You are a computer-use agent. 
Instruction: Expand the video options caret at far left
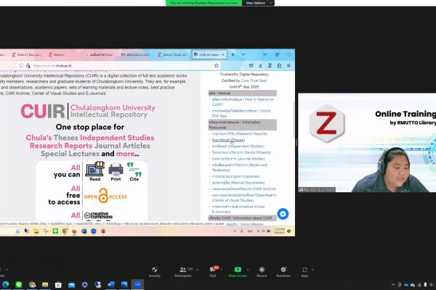pos(7,270)
